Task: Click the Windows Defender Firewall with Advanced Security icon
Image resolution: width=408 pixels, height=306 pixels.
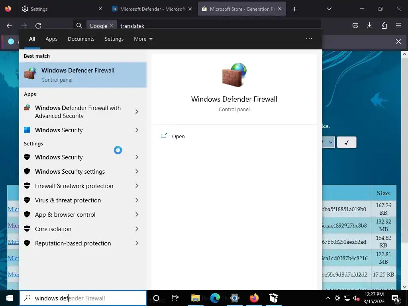Action: point(27,108)
